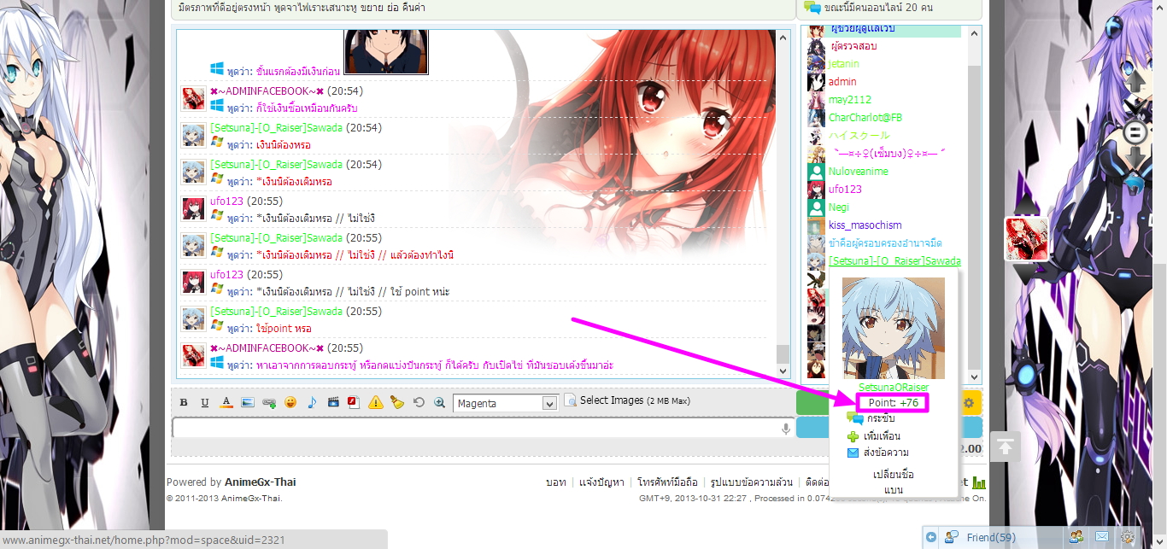Click CharCharlot@FB in online user list
The height and width of the screenshot is (549, 1167).
[865, 118]
